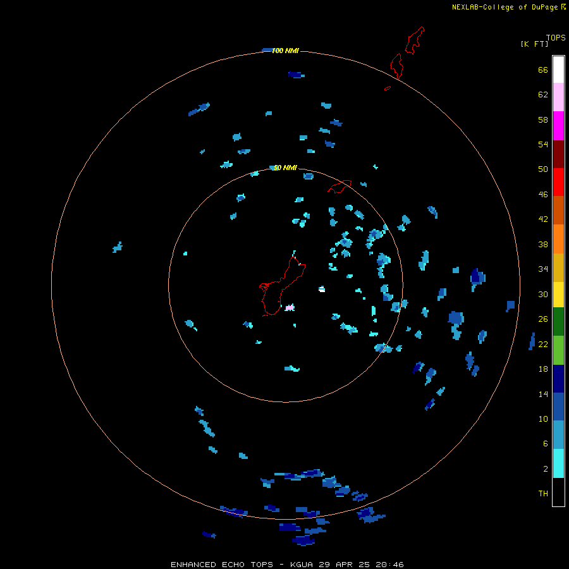Click the tiny red island outline near 100 NMI ring
569x569 pixels.
click(x=388, y=88)
